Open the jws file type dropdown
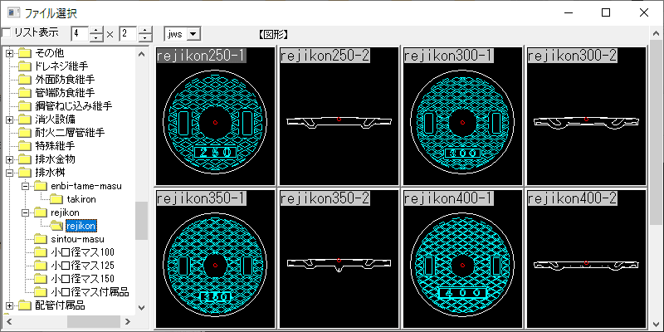Viewport: 664px width, 332px height. click(193, 33)
